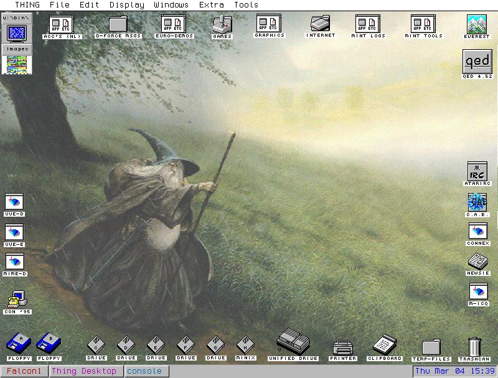The image size is (498, 378).
Task: Click the Falcon1 taskbar button
Action: 24,371
